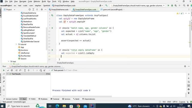Hide the Project tool window
Image resolution: width=192 pixels, height=108 pixels.
[x=45, y=9]
